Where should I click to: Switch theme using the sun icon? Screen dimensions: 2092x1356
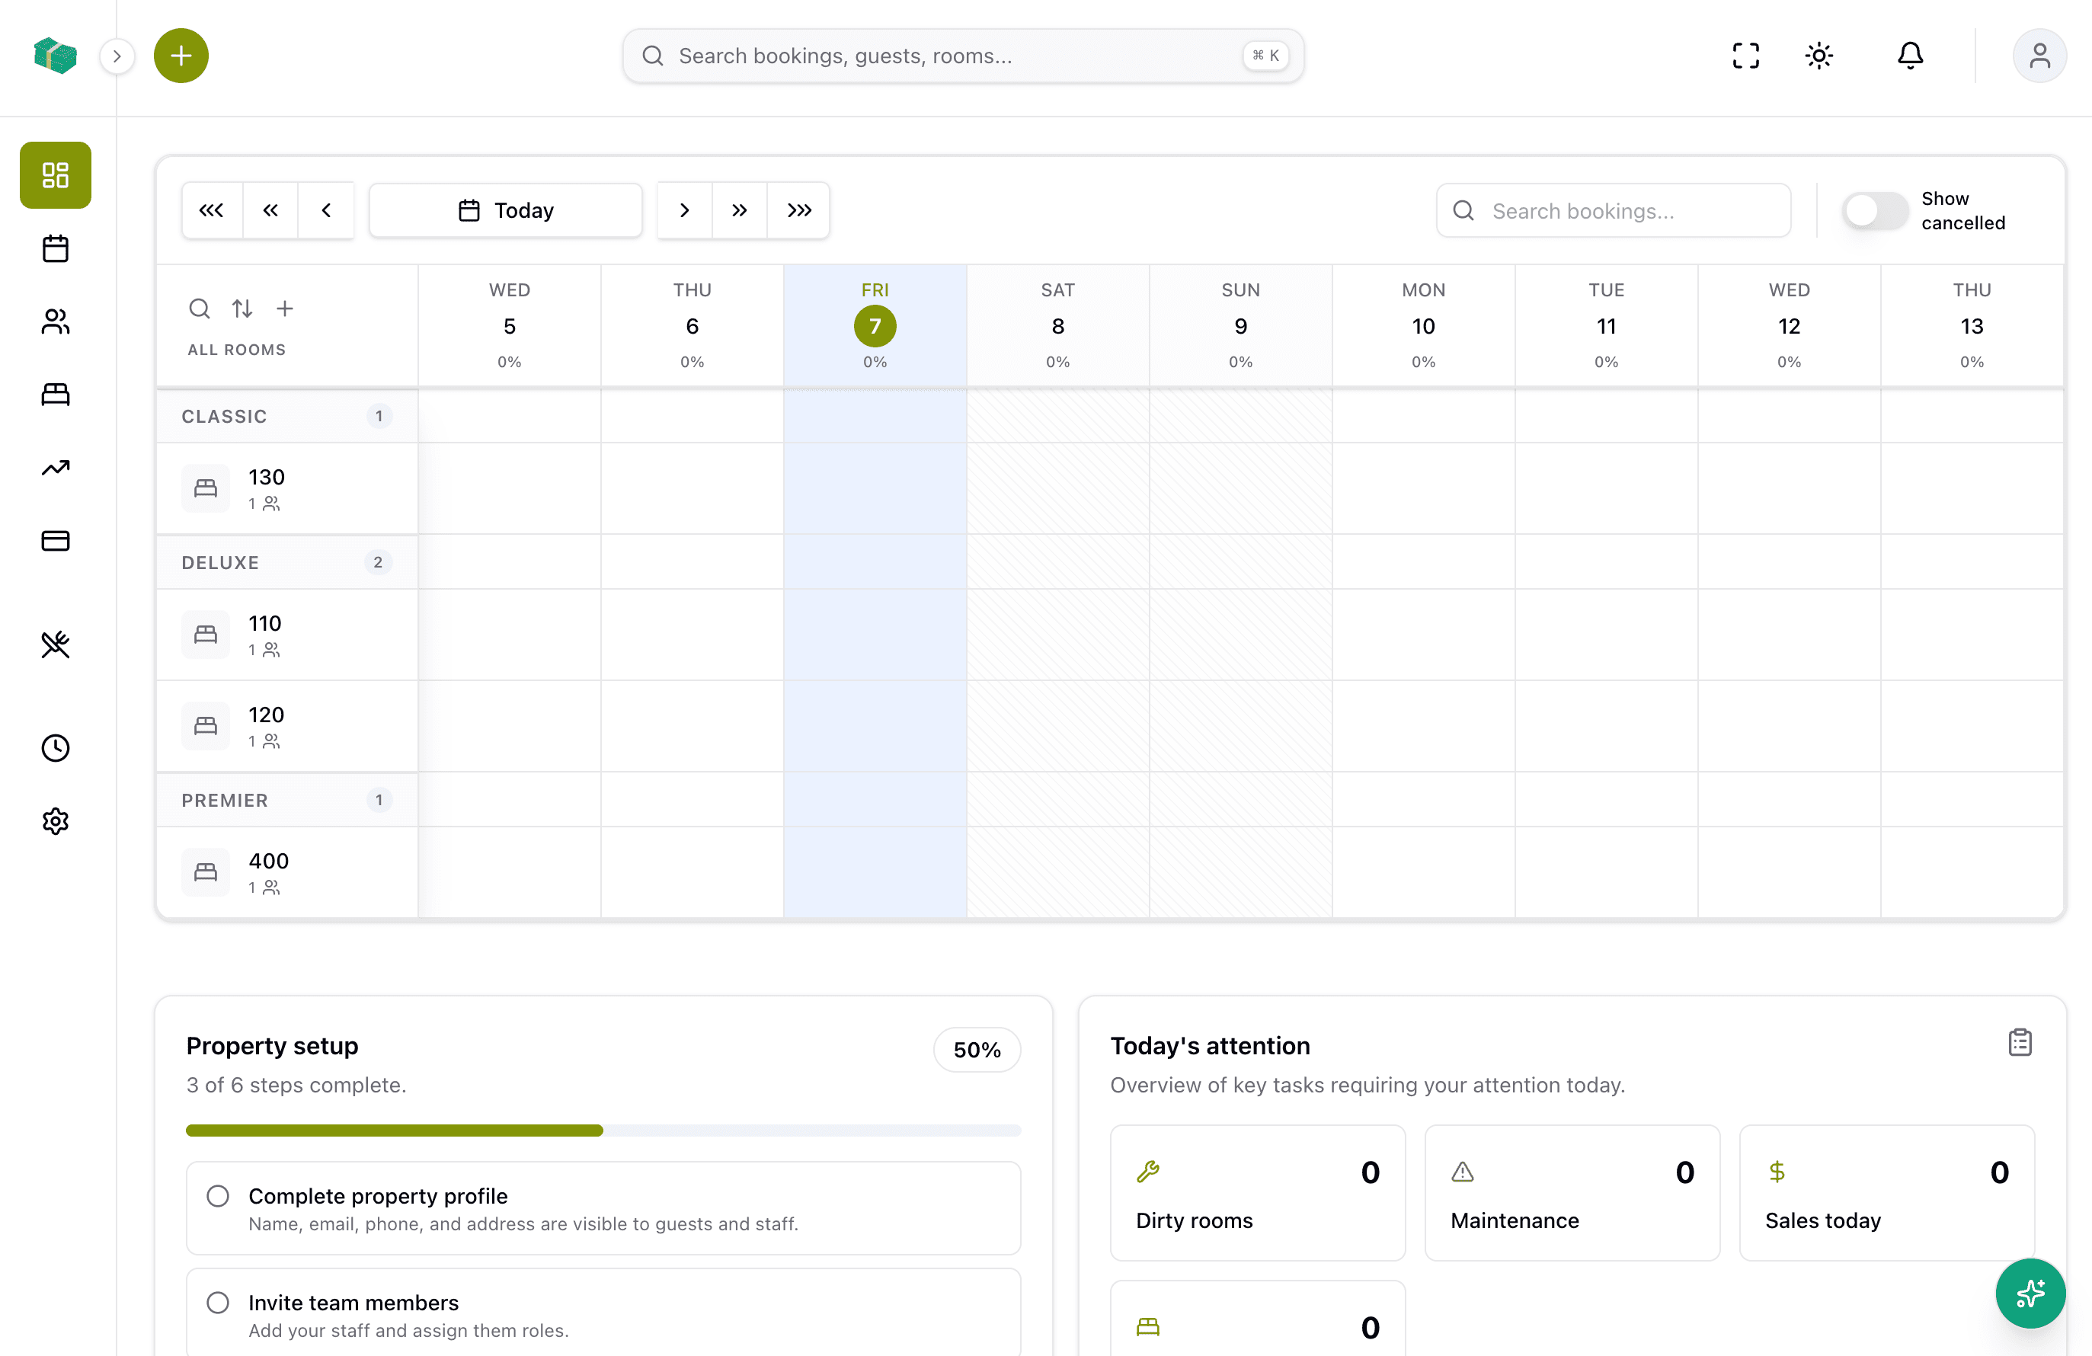(x=1819, y=56)
